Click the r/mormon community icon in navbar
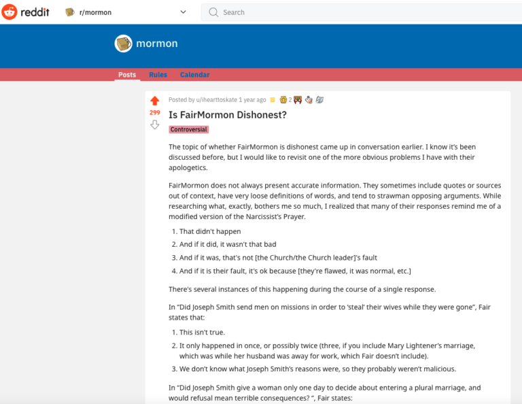 pos(70,12)
